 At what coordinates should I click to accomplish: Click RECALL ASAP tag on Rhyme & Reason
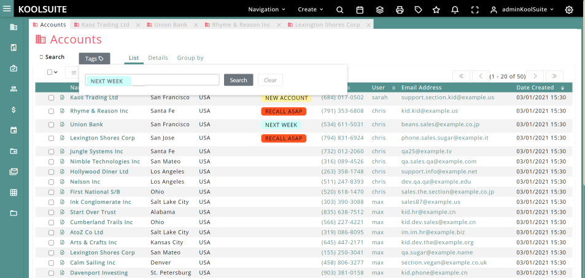click(x=284, y=111)
